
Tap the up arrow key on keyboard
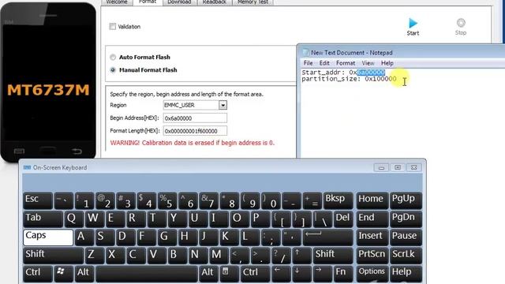(301, 256)
